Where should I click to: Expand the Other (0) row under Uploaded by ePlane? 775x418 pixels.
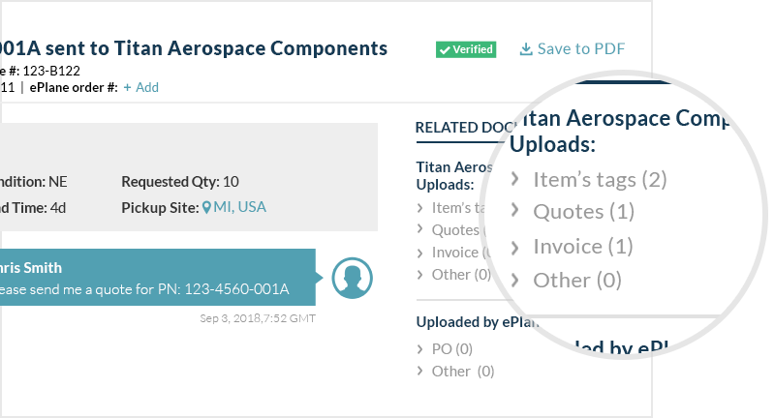point(455,372)
